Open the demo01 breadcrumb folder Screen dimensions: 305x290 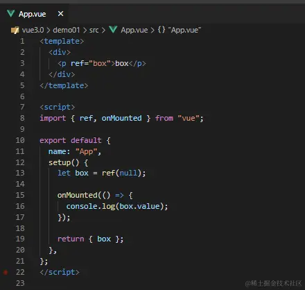(x=67, y=30)
